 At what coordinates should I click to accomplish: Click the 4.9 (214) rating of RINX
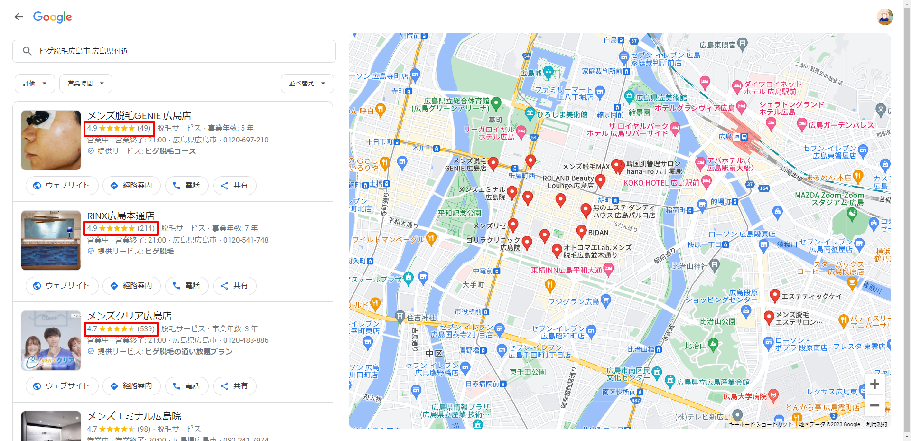(x=121, y=228)
